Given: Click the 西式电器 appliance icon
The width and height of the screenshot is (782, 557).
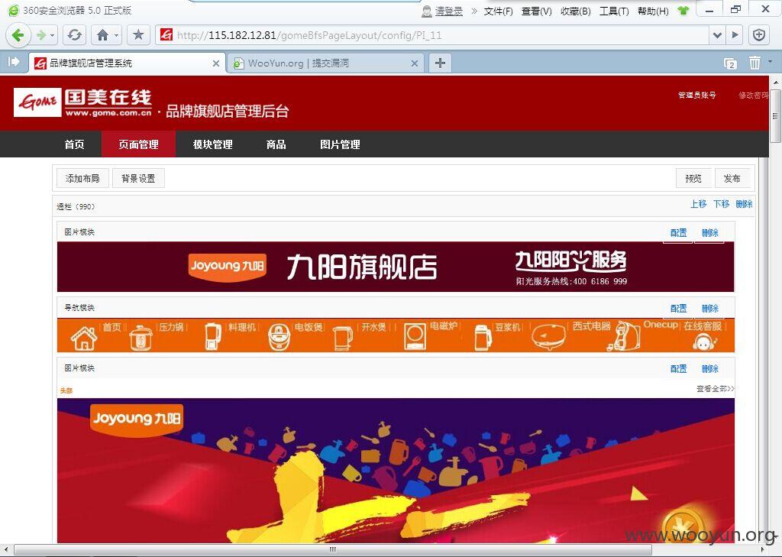Looking at the screenshot, I should click(548, 338).
